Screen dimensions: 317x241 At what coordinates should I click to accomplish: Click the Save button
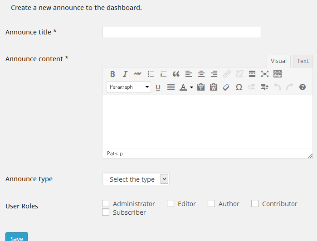[17, 237]
